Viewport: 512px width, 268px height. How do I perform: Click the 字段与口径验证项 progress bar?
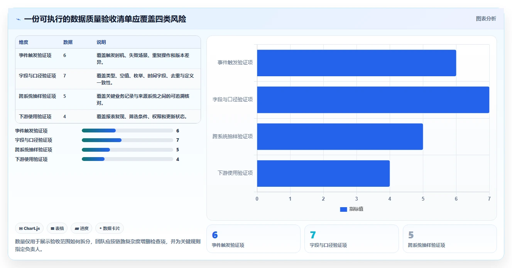(x=127, y=140)
